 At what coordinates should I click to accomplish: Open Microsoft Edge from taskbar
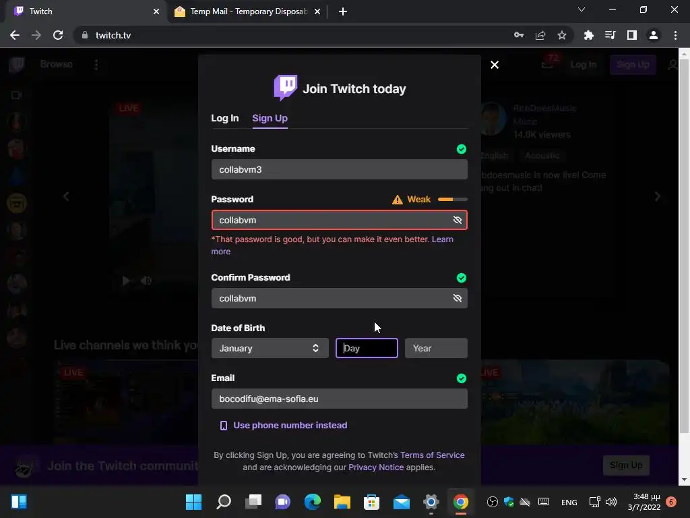pos(313,502)
